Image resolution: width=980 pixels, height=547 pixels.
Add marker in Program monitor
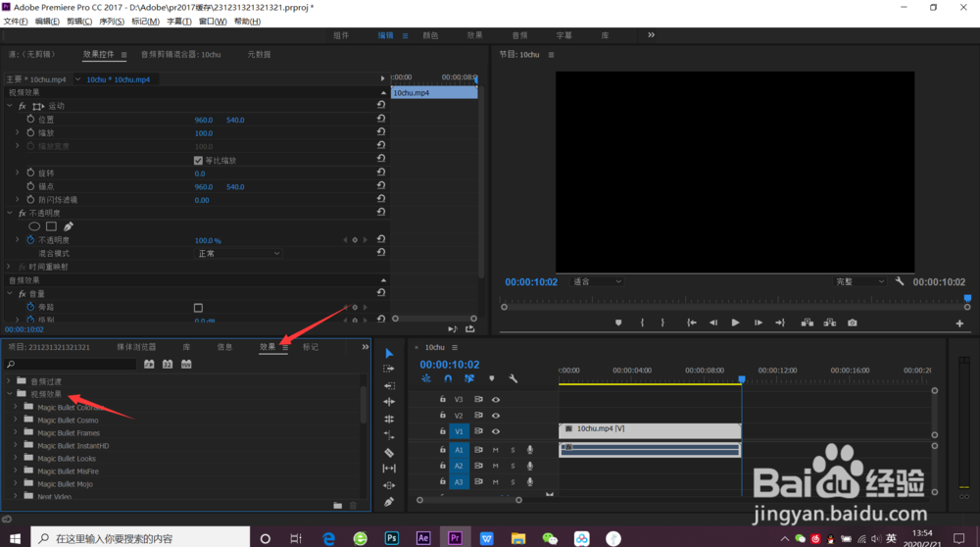618,323
